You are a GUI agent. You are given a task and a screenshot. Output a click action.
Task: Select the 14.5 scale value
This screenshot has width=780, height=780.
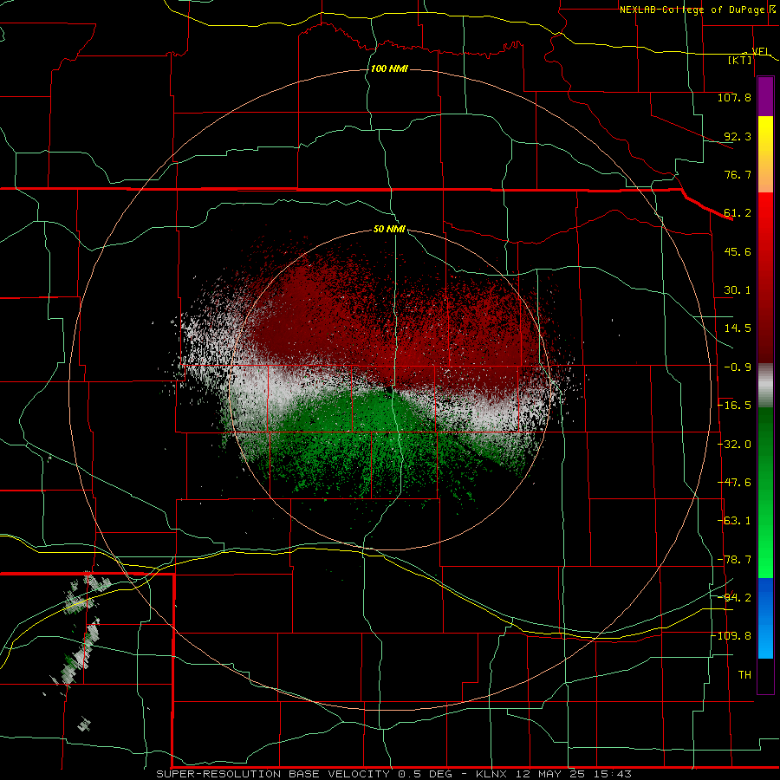click(x=738, y=328)
